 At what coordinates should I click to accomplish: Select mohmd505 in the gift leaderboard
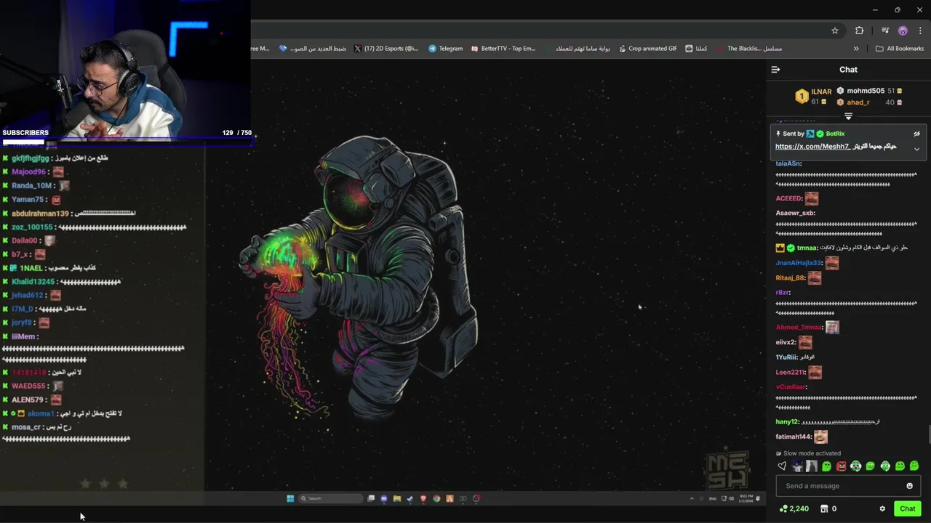click(866, 91)
